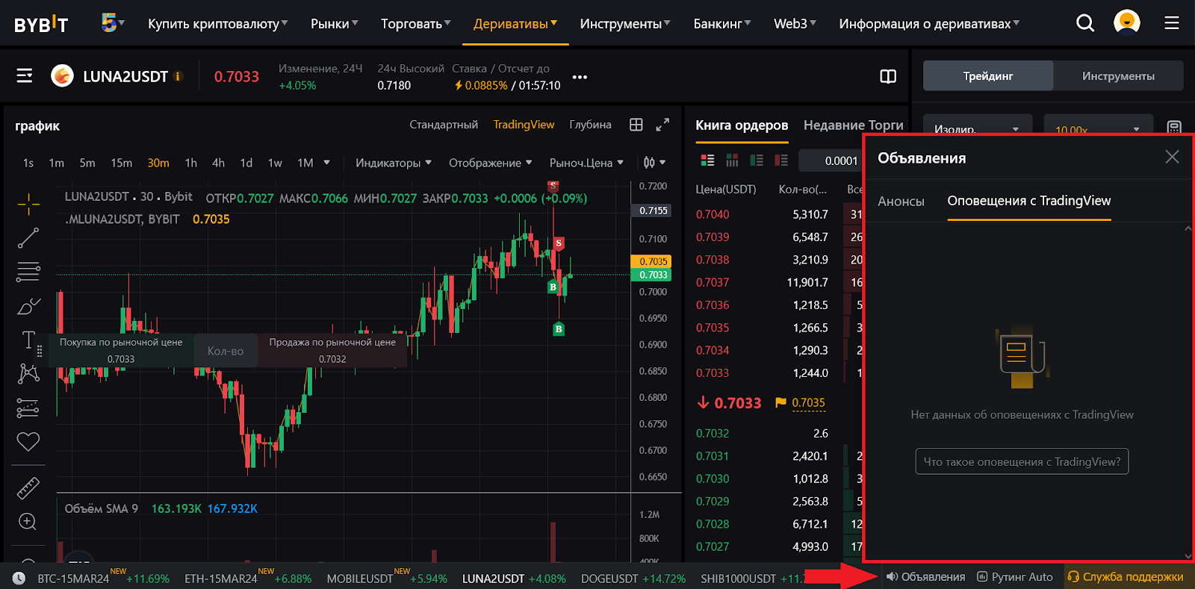
Task: Switch to Глубина chart view
Action: [590, 125]
